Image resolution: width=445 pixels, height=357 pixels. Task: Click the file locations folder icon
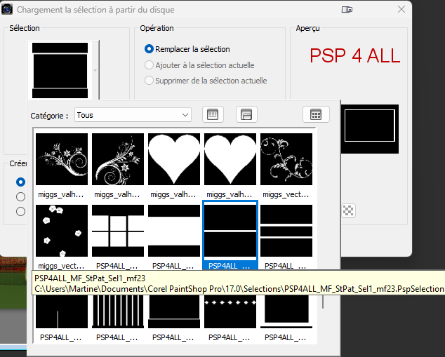click(246, 114)
